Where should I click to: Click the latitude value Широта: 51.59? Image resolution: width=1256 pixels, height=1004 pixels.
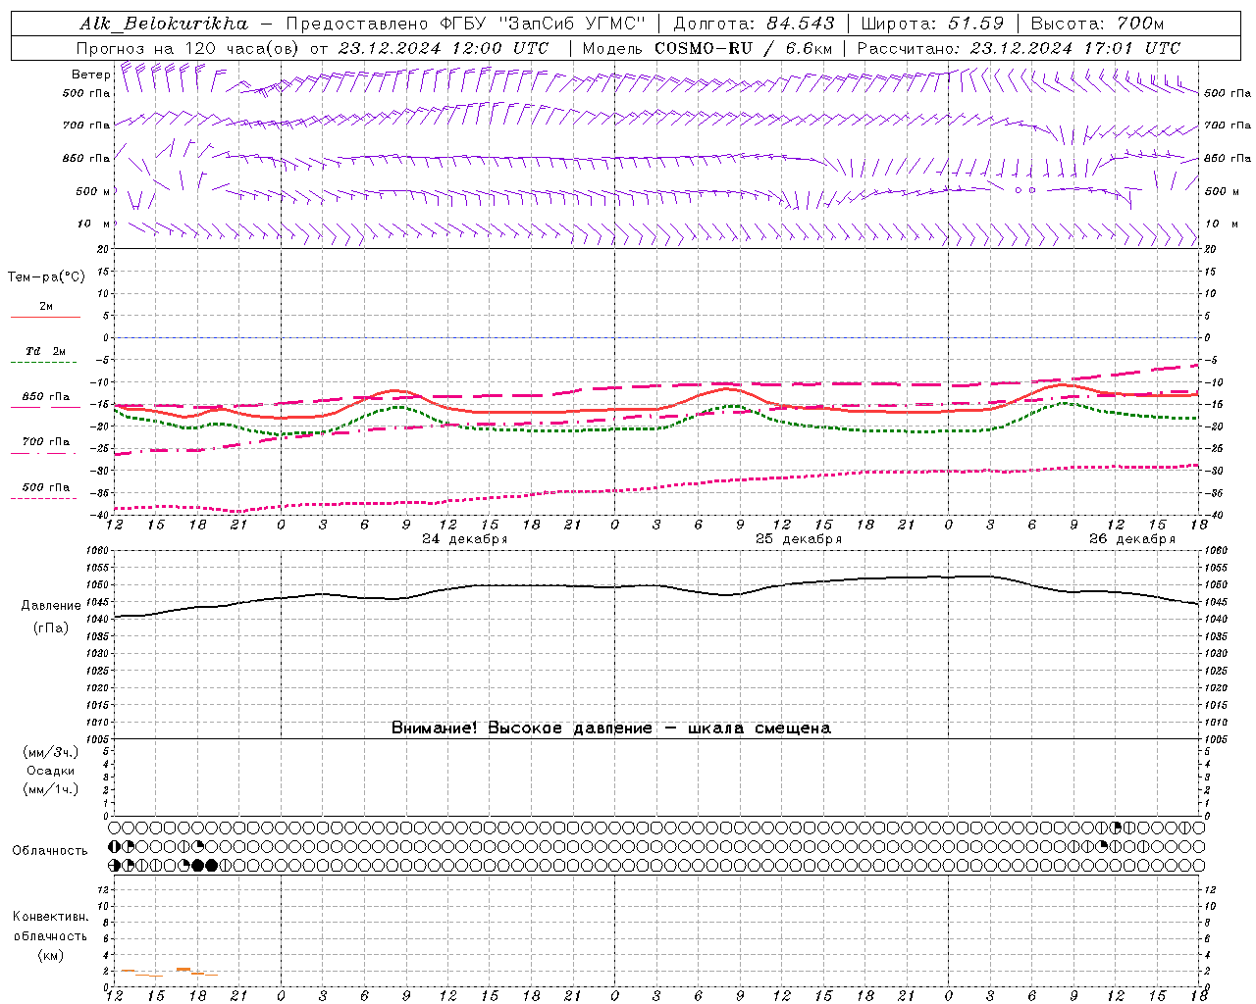932,24
